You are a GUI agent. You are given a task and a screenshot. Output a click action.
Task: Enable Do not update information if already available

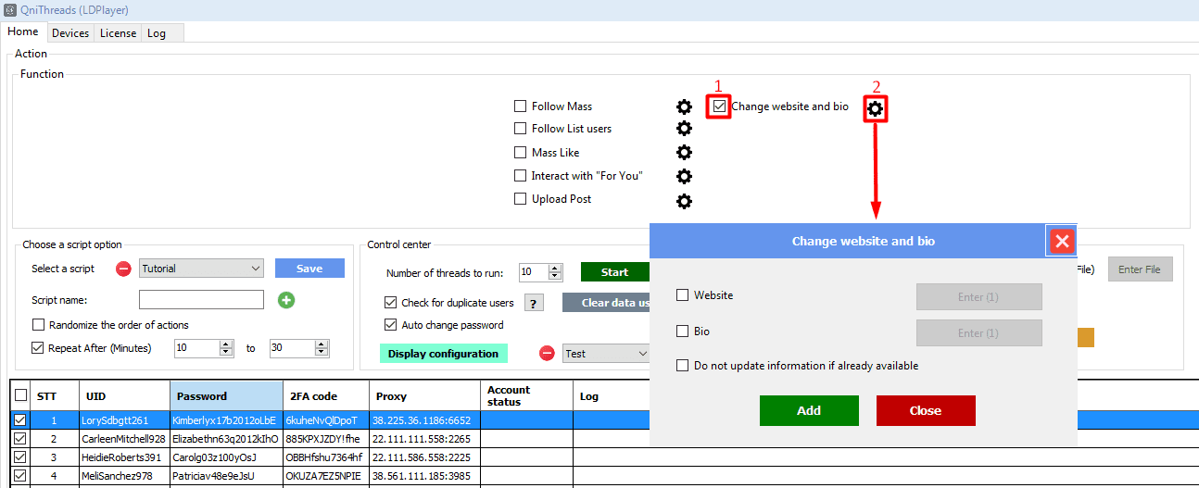(683, 366)
